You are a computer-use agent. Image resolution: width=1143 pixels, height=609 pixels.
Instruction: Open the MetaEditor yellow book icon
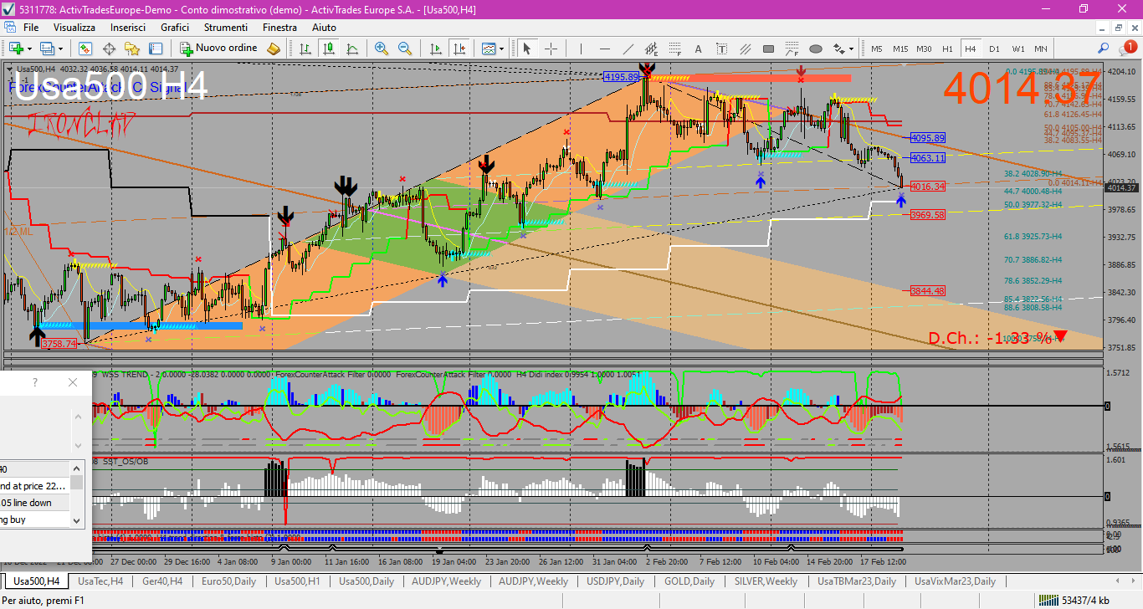(274, 49)
